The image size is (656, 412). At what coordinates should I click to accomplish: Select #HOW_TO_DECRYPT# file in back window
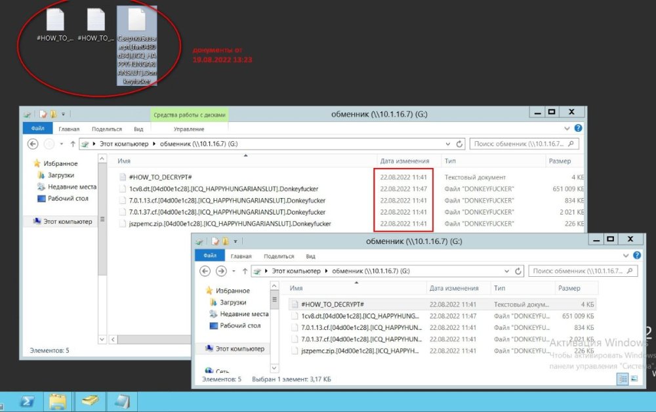[160, 177]
